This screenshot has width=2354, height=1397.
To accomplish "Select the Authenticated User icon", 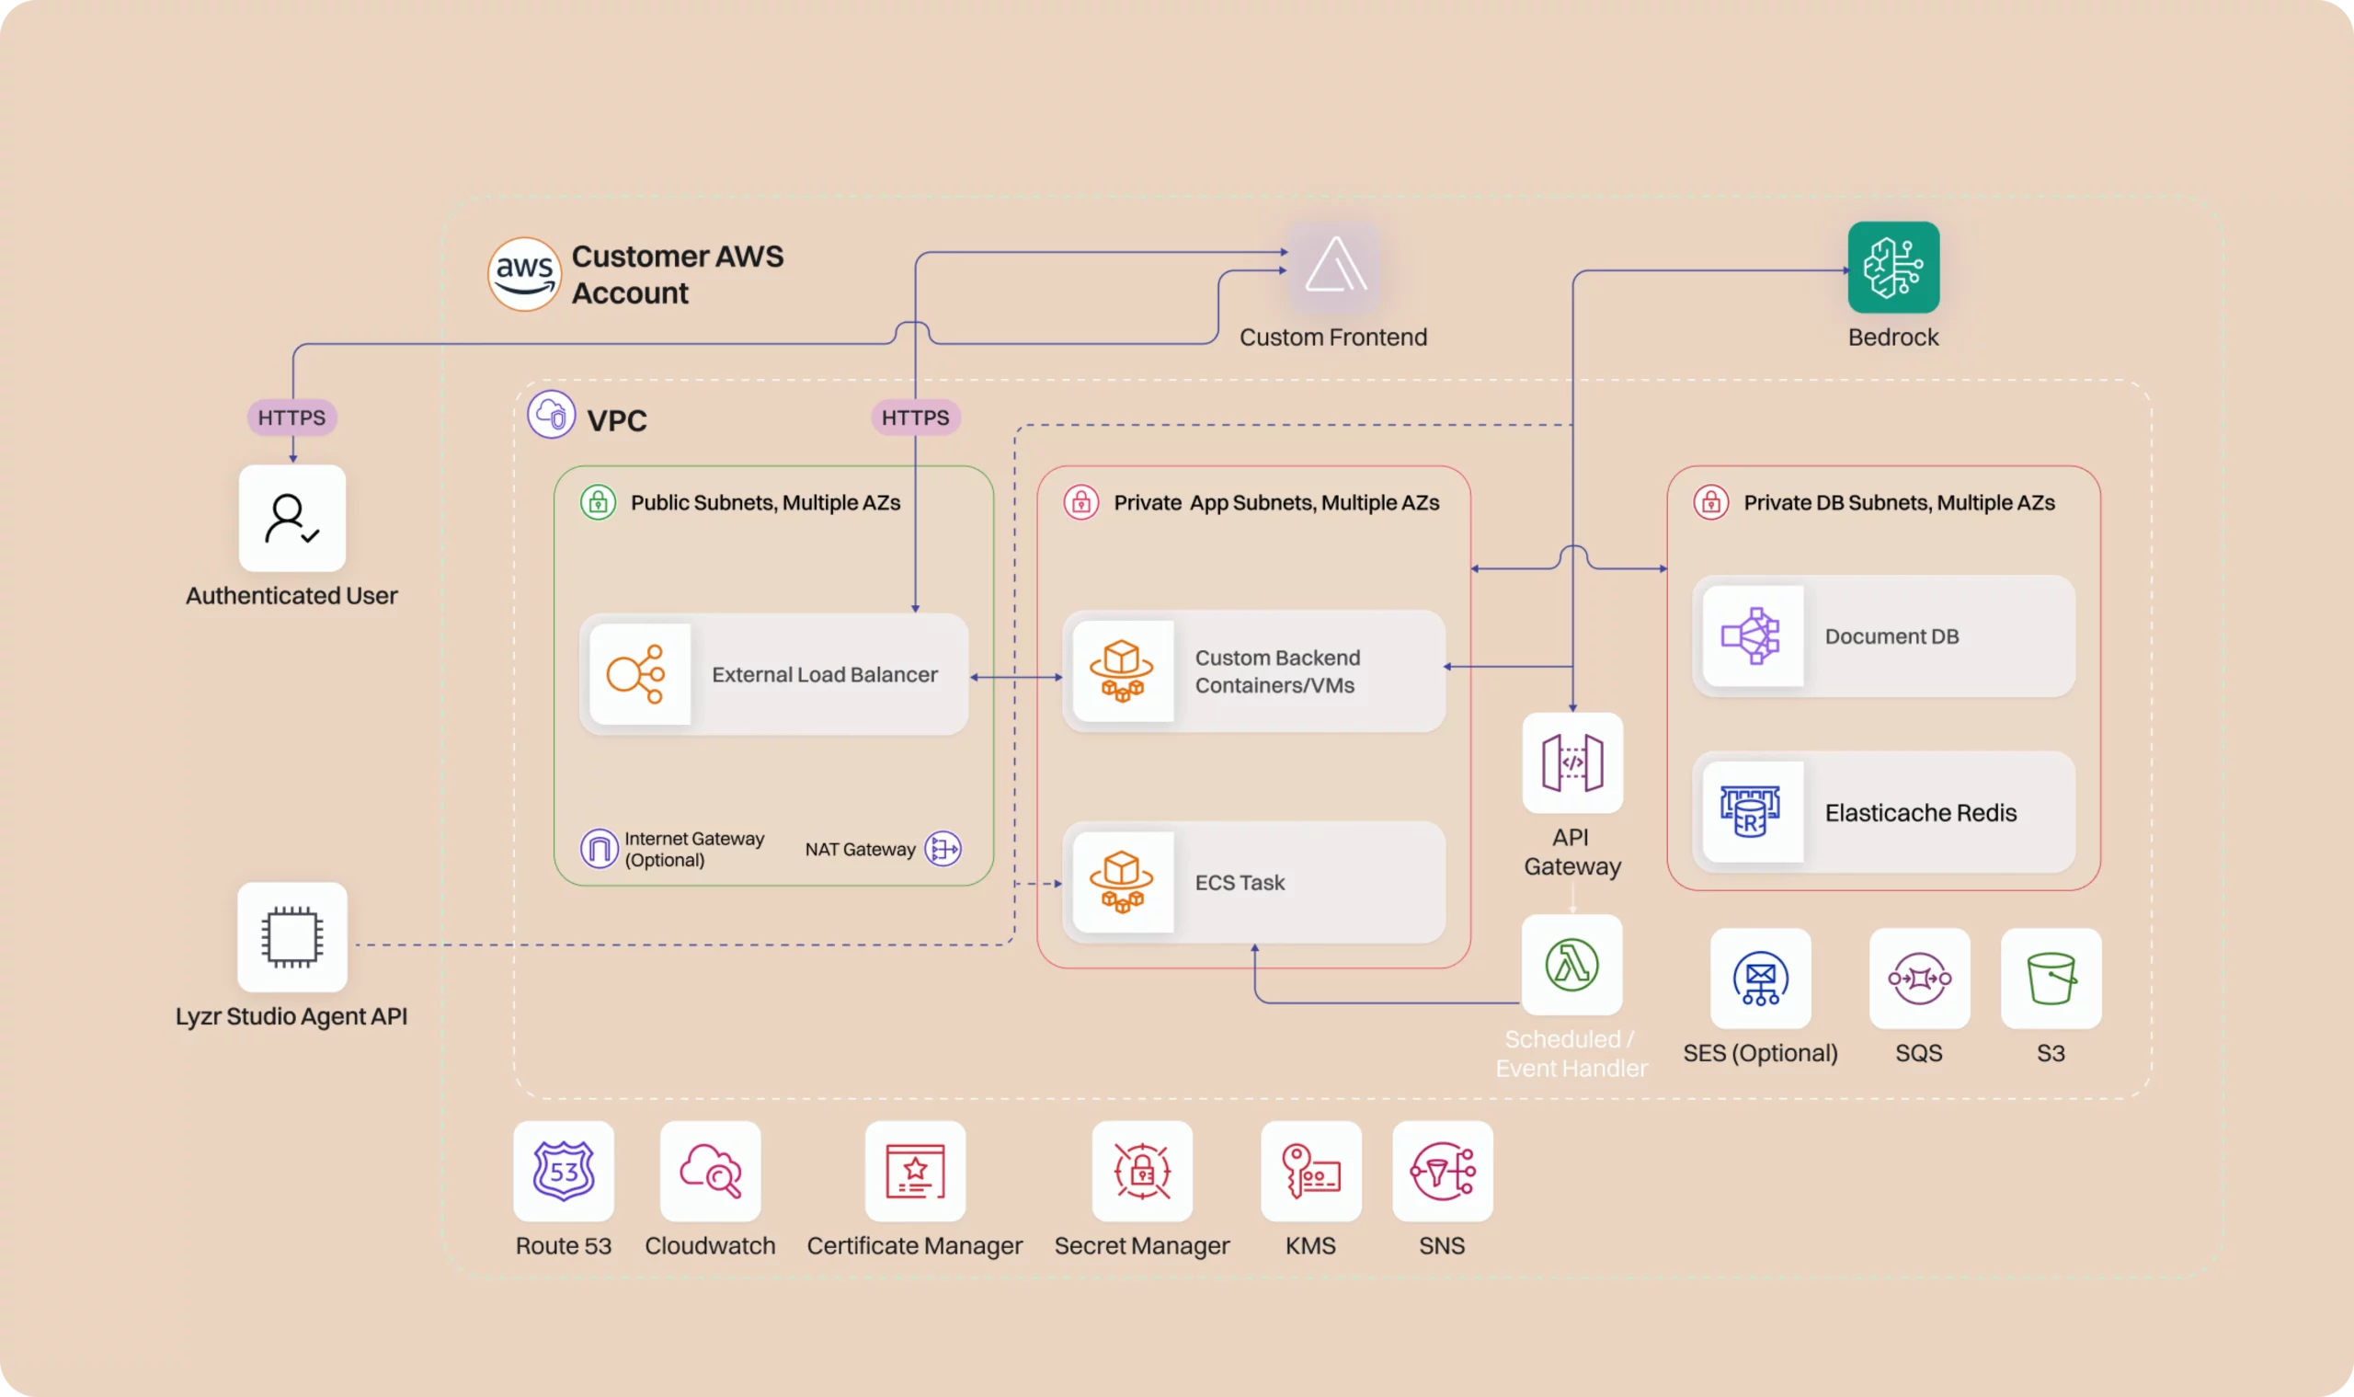I will click(x=291, y=519).
